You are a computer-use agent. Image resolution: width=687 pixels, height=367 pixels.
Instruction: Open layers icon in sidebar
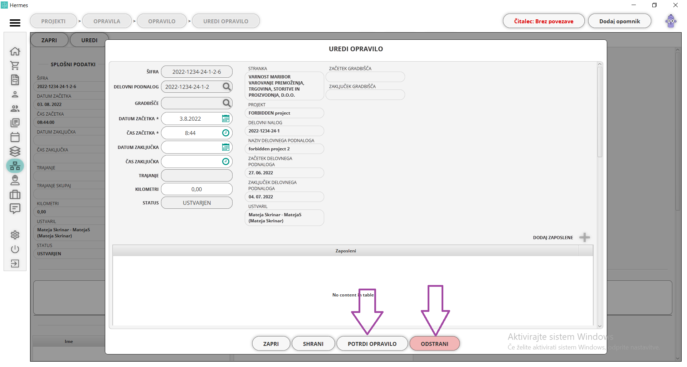[x=15, y=151]
